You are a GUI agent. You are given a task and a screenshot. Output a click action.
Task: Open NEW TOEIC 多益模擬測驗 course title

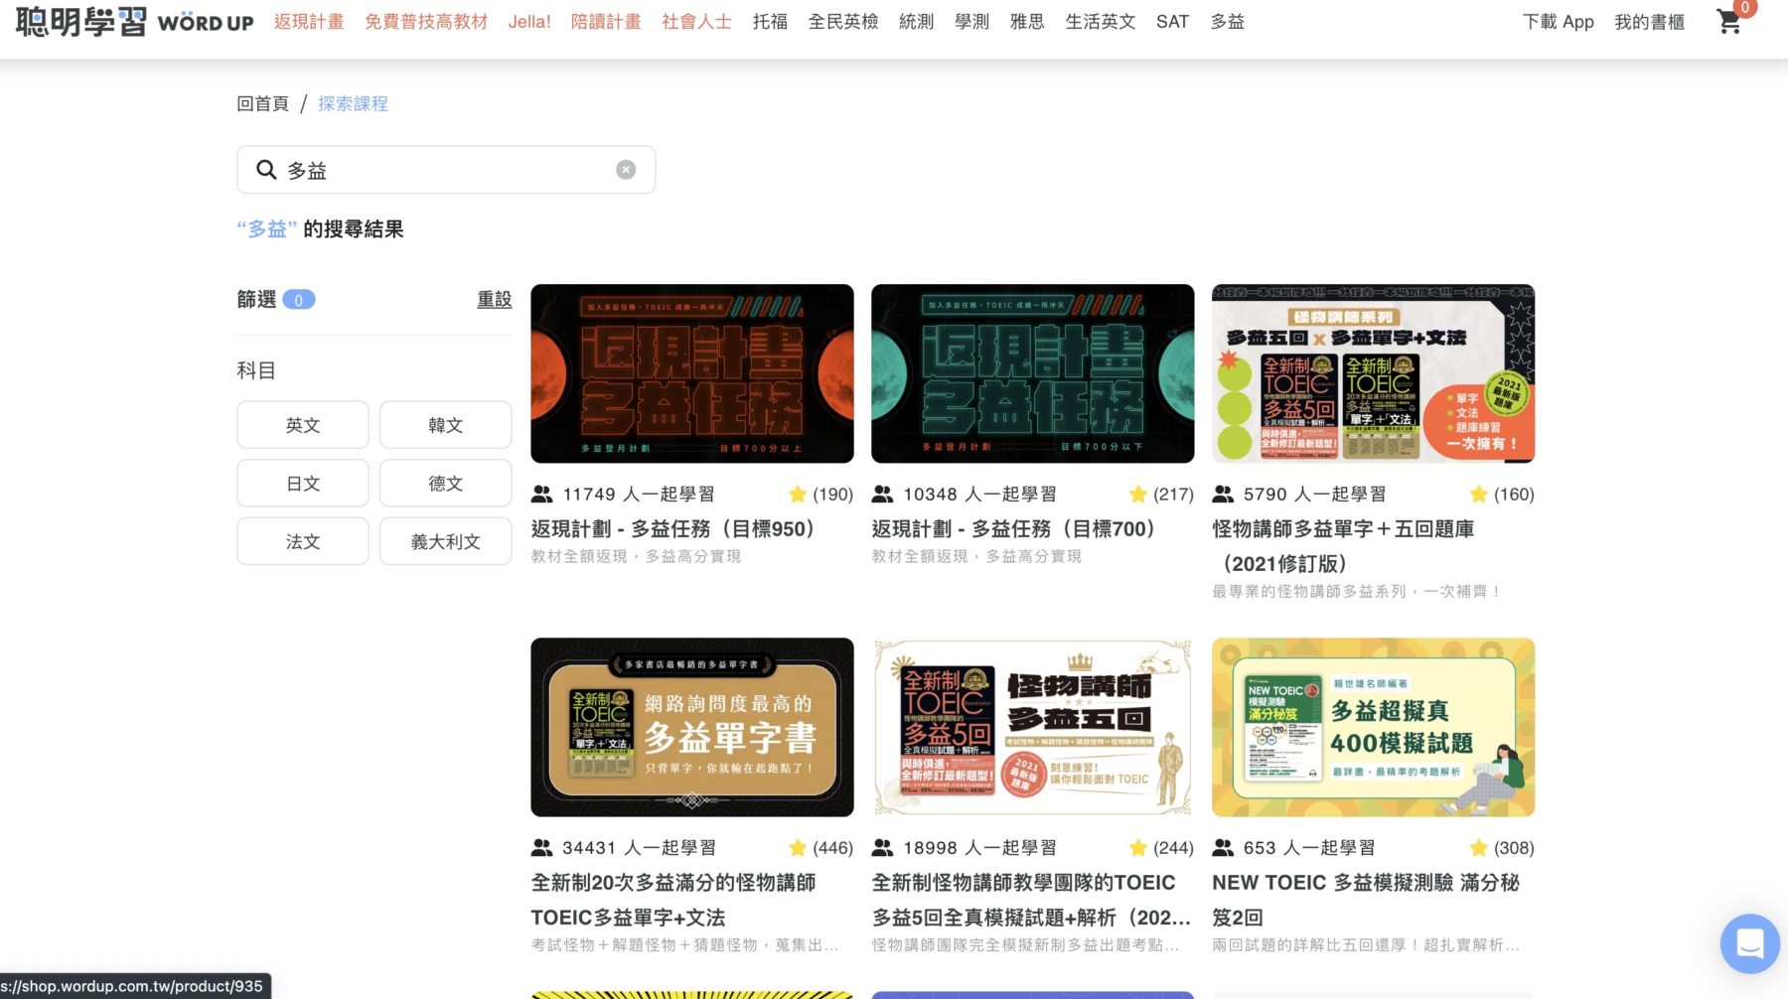pyautogui.click(x=1366, y=900)
